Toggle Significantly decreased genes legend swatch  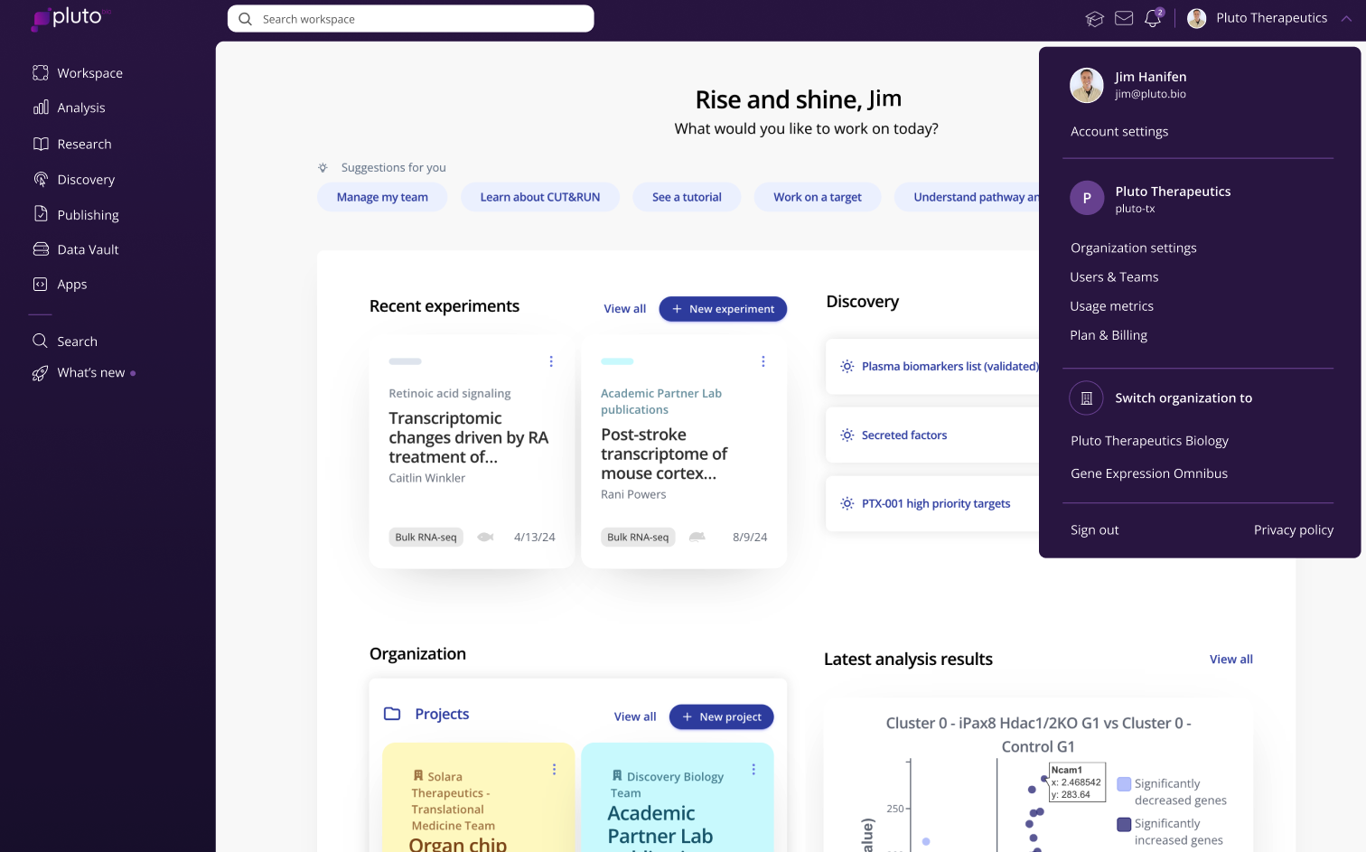click(1124, 784)
